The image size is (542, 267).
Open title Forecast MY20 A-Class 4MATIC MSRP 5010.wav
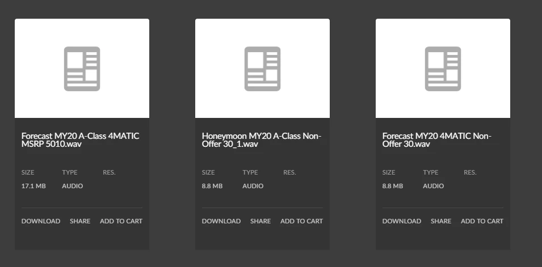coord(80,140)
